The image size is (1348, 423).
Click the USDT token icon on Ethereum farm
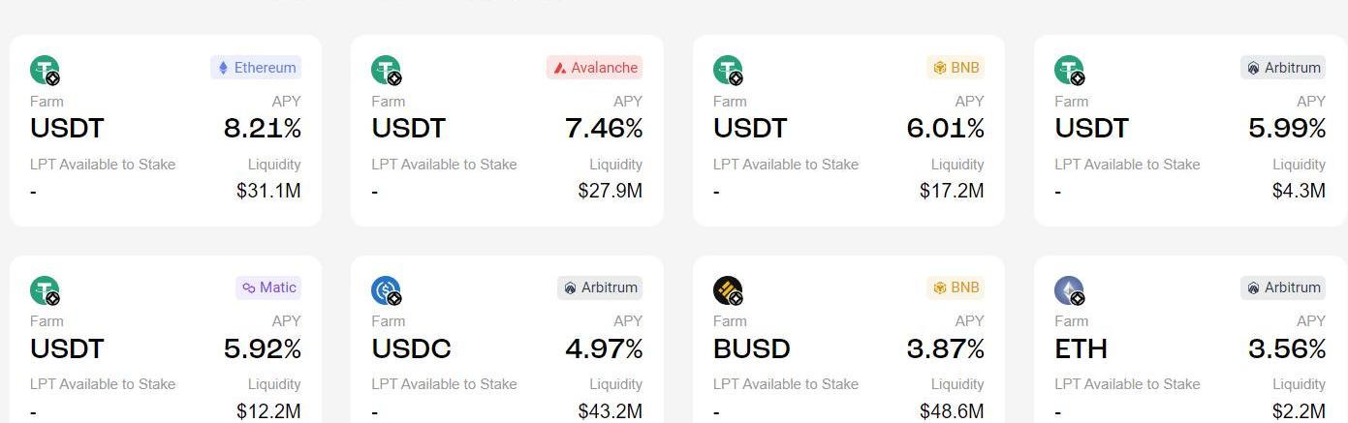[45, 70]
